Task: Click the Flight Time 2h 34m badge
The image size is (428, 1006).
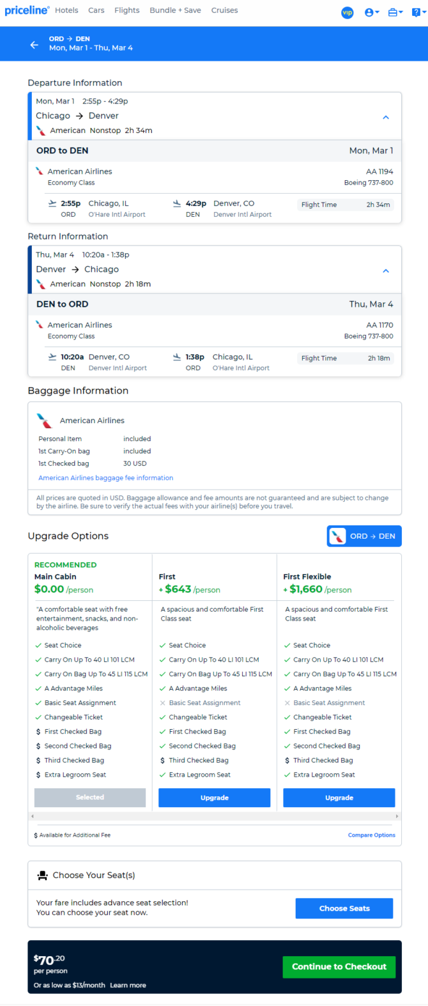Action: (346, 205)
